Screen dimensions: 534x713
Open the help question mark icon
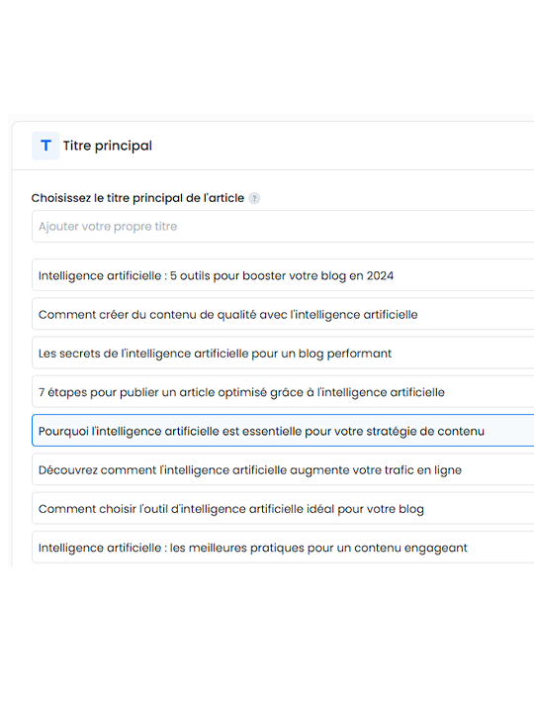tap(254, 198)
